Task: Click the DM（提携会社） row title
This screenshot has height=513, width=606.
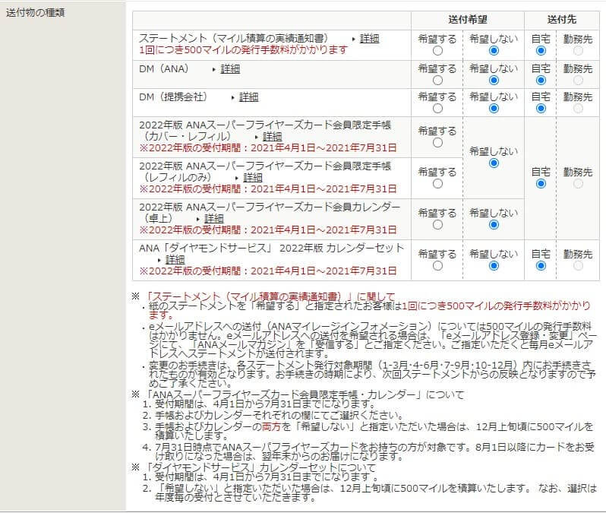Action: pyautogui.click(x=173, y=97)
